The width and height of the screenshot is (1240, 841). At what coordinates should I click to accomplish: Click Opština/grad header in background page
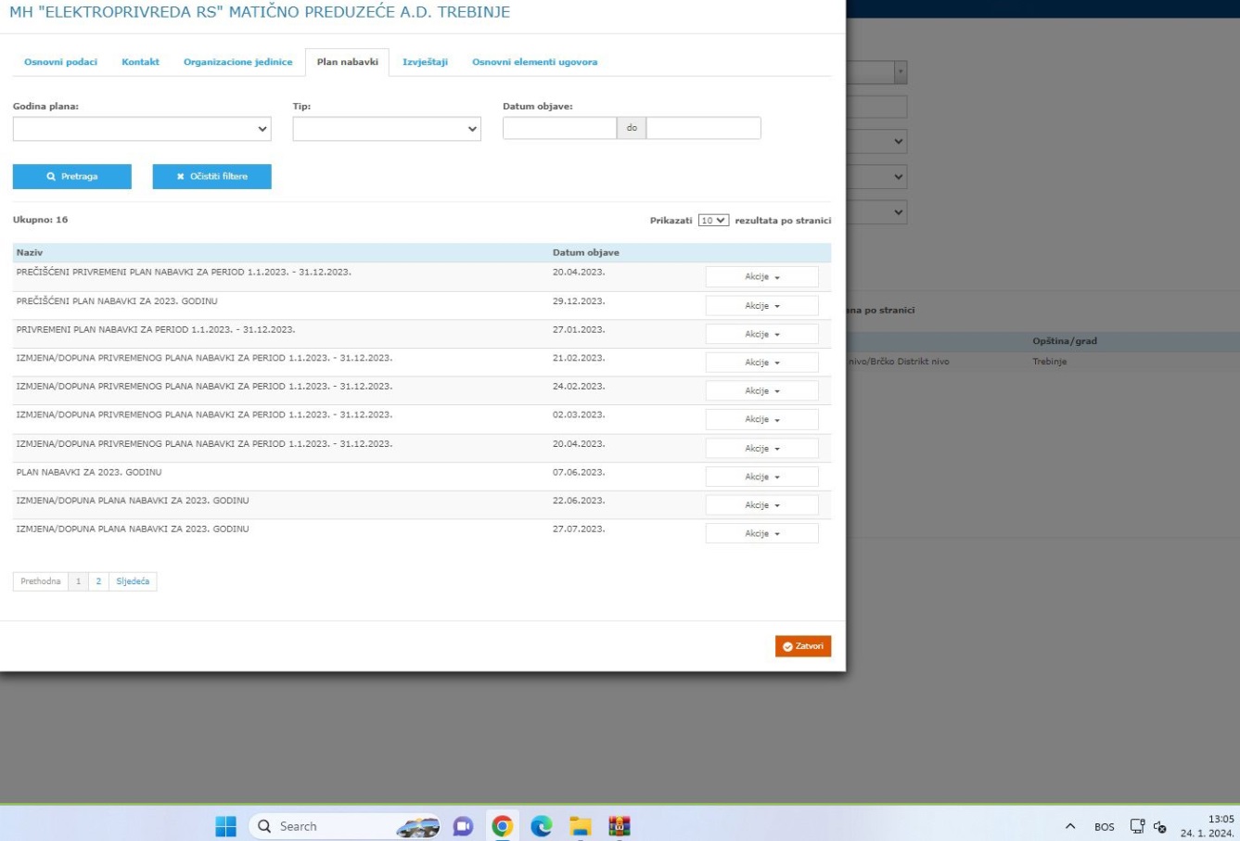(1065, 341)
